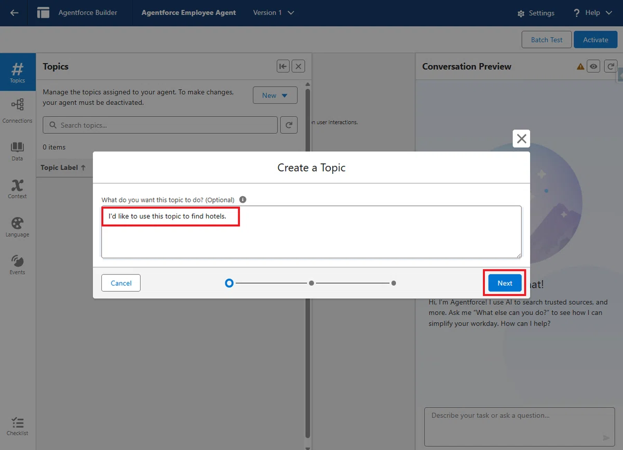
Task: Open the Help menu
Action: click(x=593, y=13)
